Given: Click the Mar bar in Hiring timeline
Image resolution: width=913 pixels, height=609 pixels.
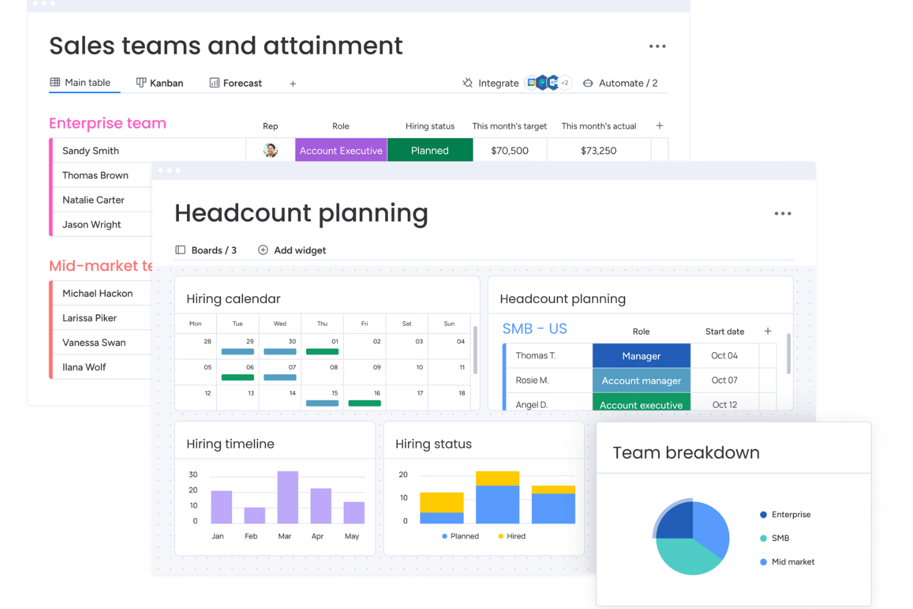Looking at the screenshot, I should (288, 497).
